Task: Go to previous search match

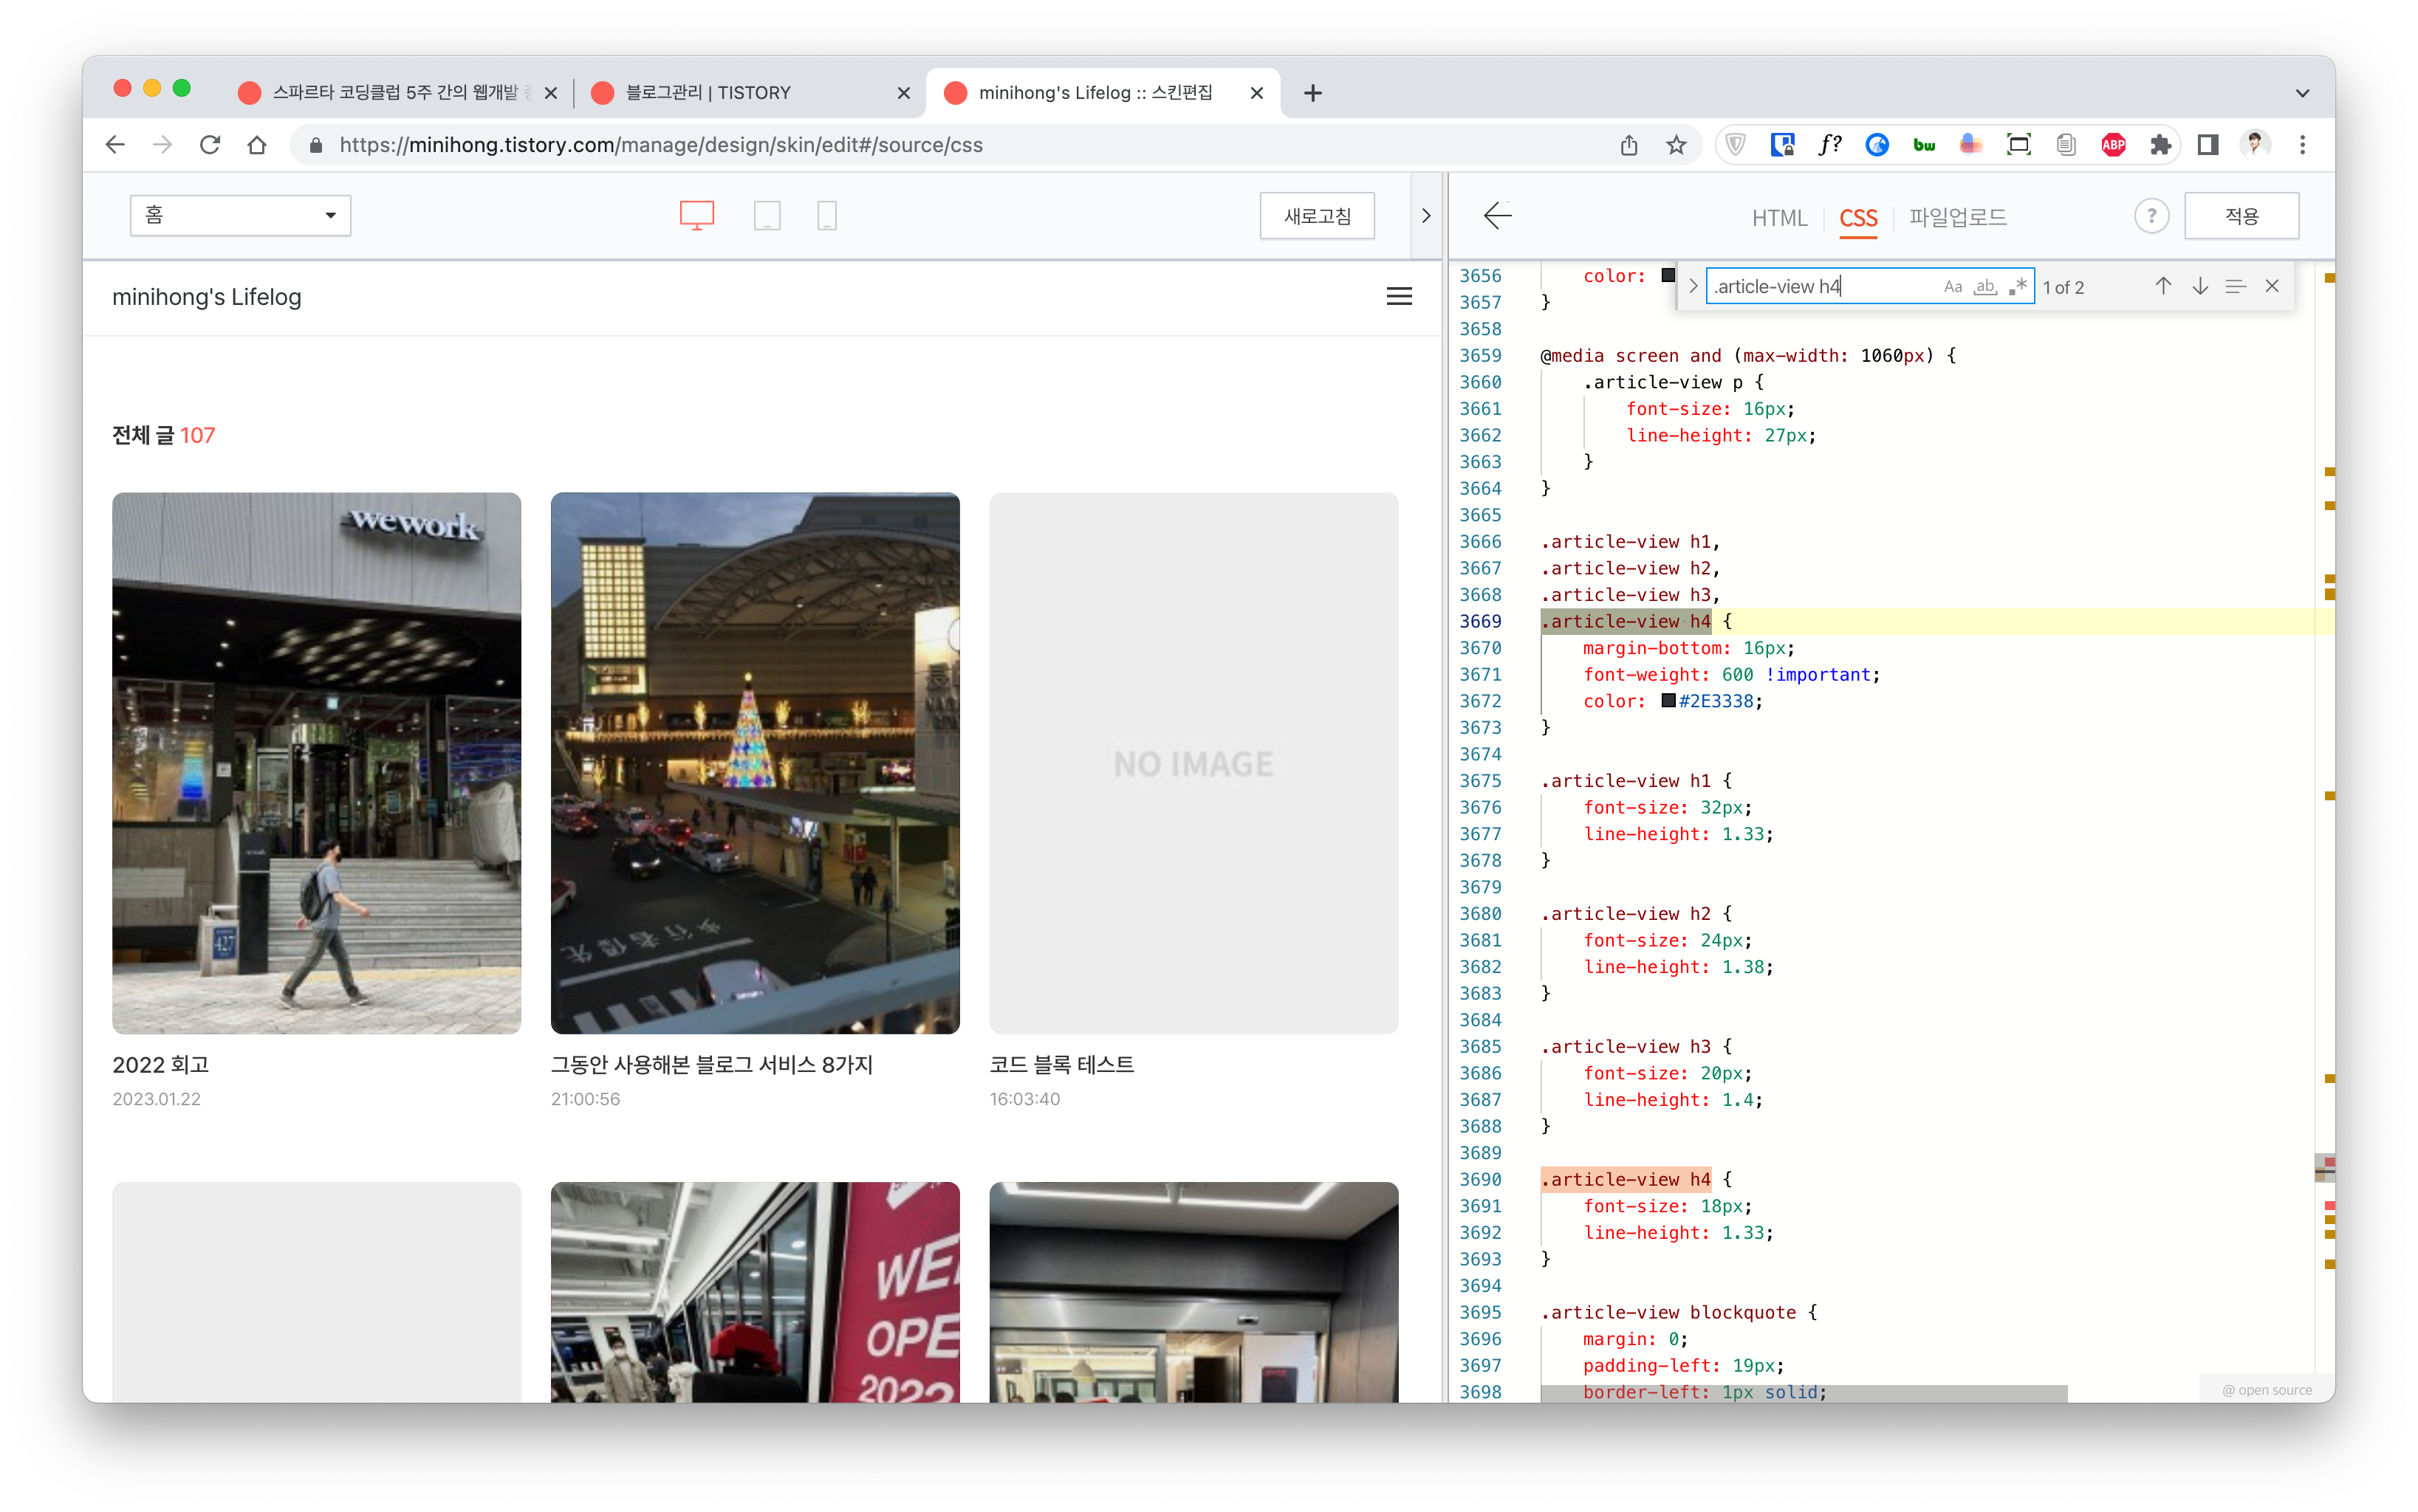Action: [x=2163, y=286]
